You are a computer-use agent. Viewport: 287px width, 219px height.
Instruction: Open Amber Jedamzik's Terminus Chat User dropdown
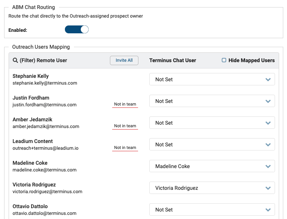point(212,123)
